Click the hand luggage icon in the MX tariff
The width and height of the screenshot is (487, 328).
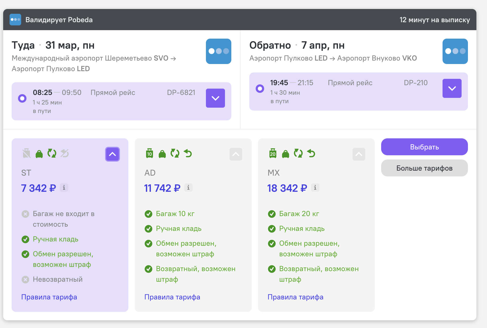pyautogui.click(x=286, y=154)
